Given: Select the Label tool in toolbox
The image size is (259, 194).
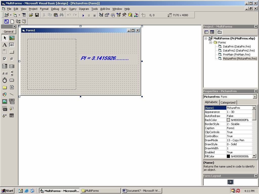Looking at the screenshot, I should point(5,45).
